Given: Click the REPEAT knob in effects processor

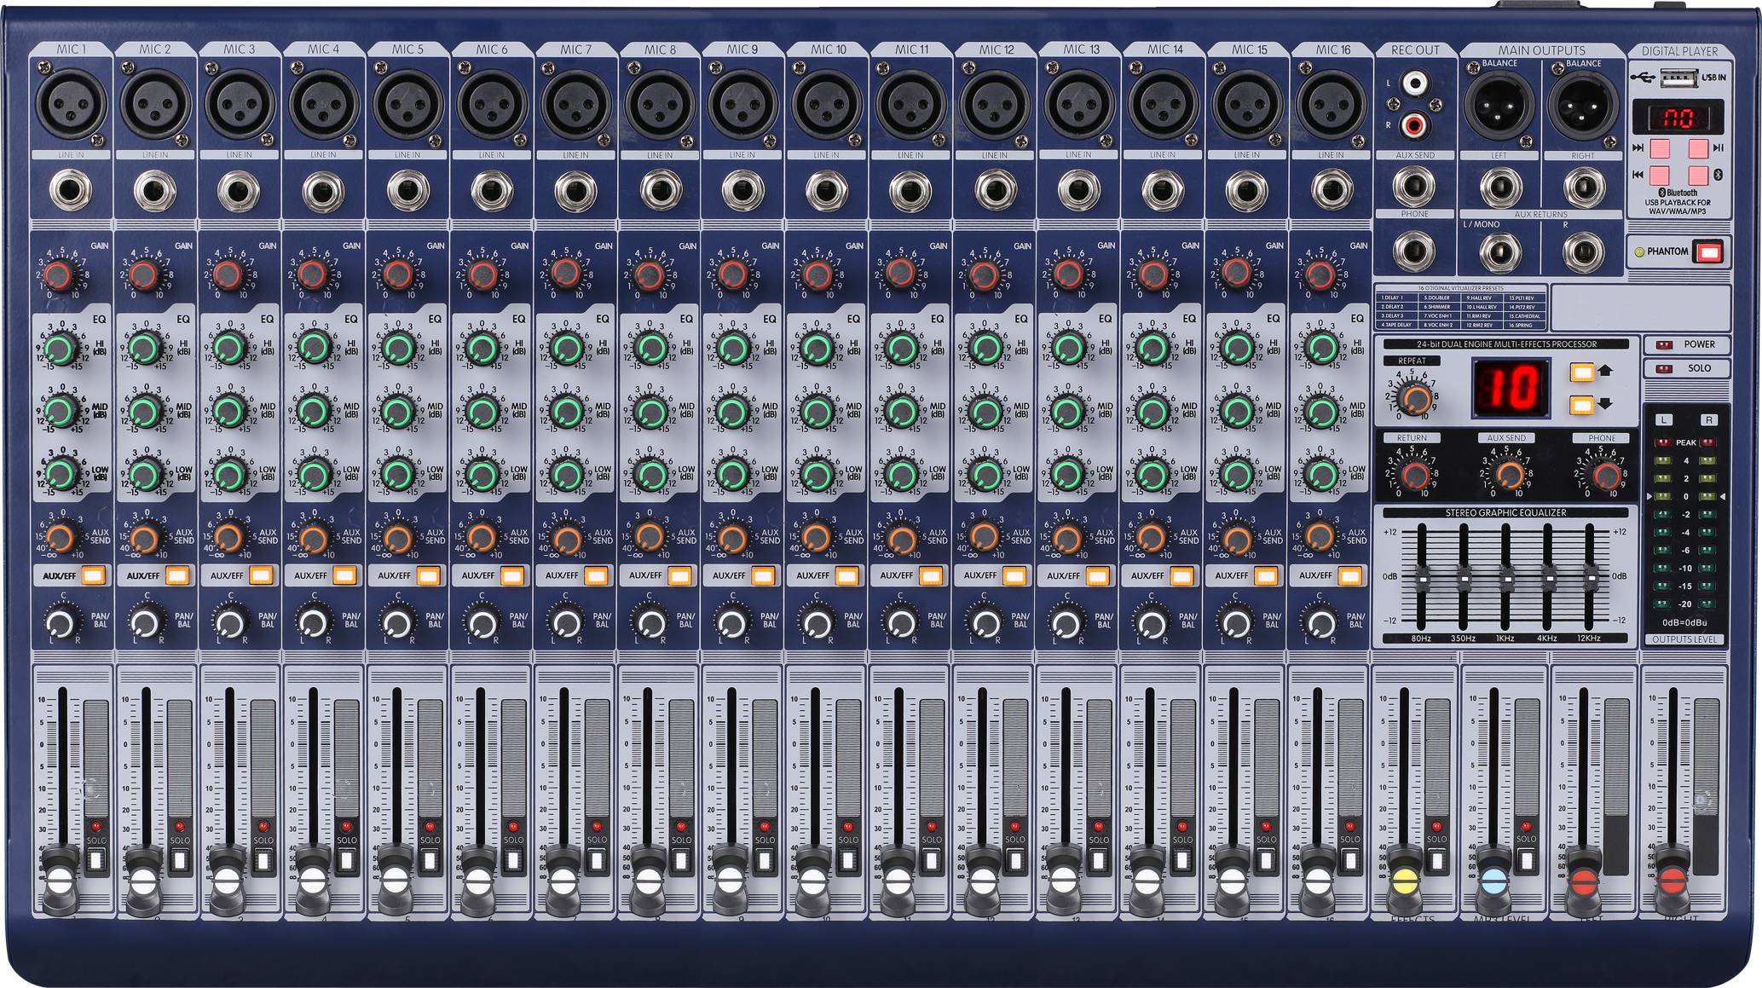Looking at the screenshot, I should (x=1416, y=398).
